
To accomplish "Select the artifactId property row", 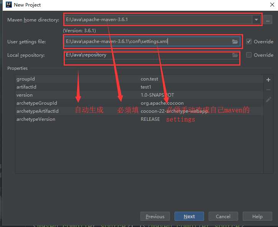I will click(139, 87).
